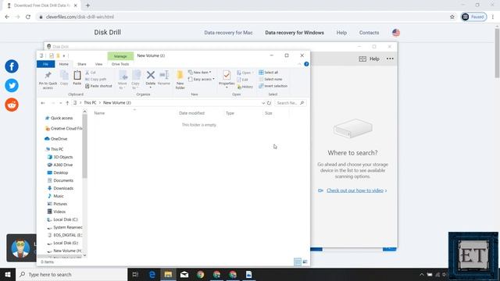Sort by Date modified column header

[191, 113]
